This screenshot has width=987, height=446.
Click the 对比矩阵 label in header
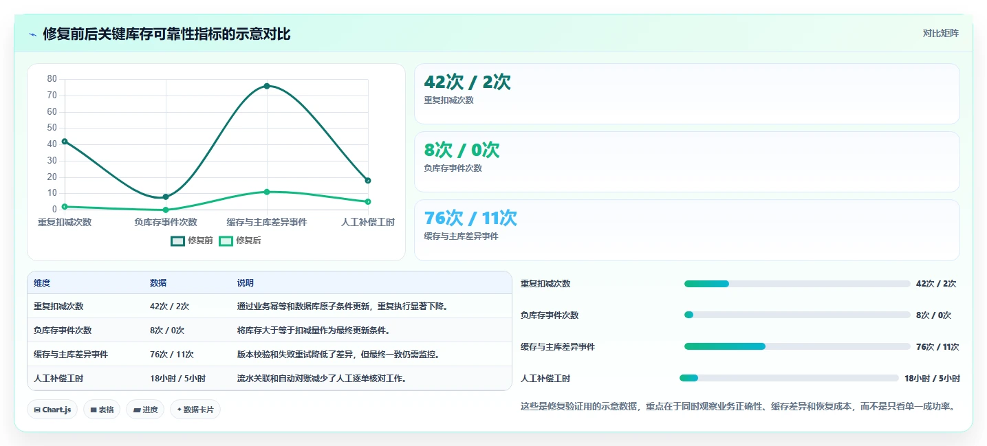pyautogui.click(x=940, y=33)
